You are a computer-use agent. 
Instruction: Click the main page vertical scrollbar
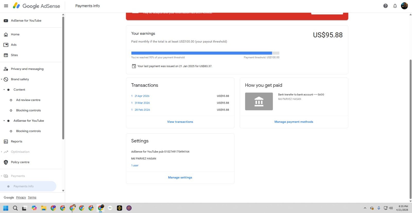(x=410, y=129)
